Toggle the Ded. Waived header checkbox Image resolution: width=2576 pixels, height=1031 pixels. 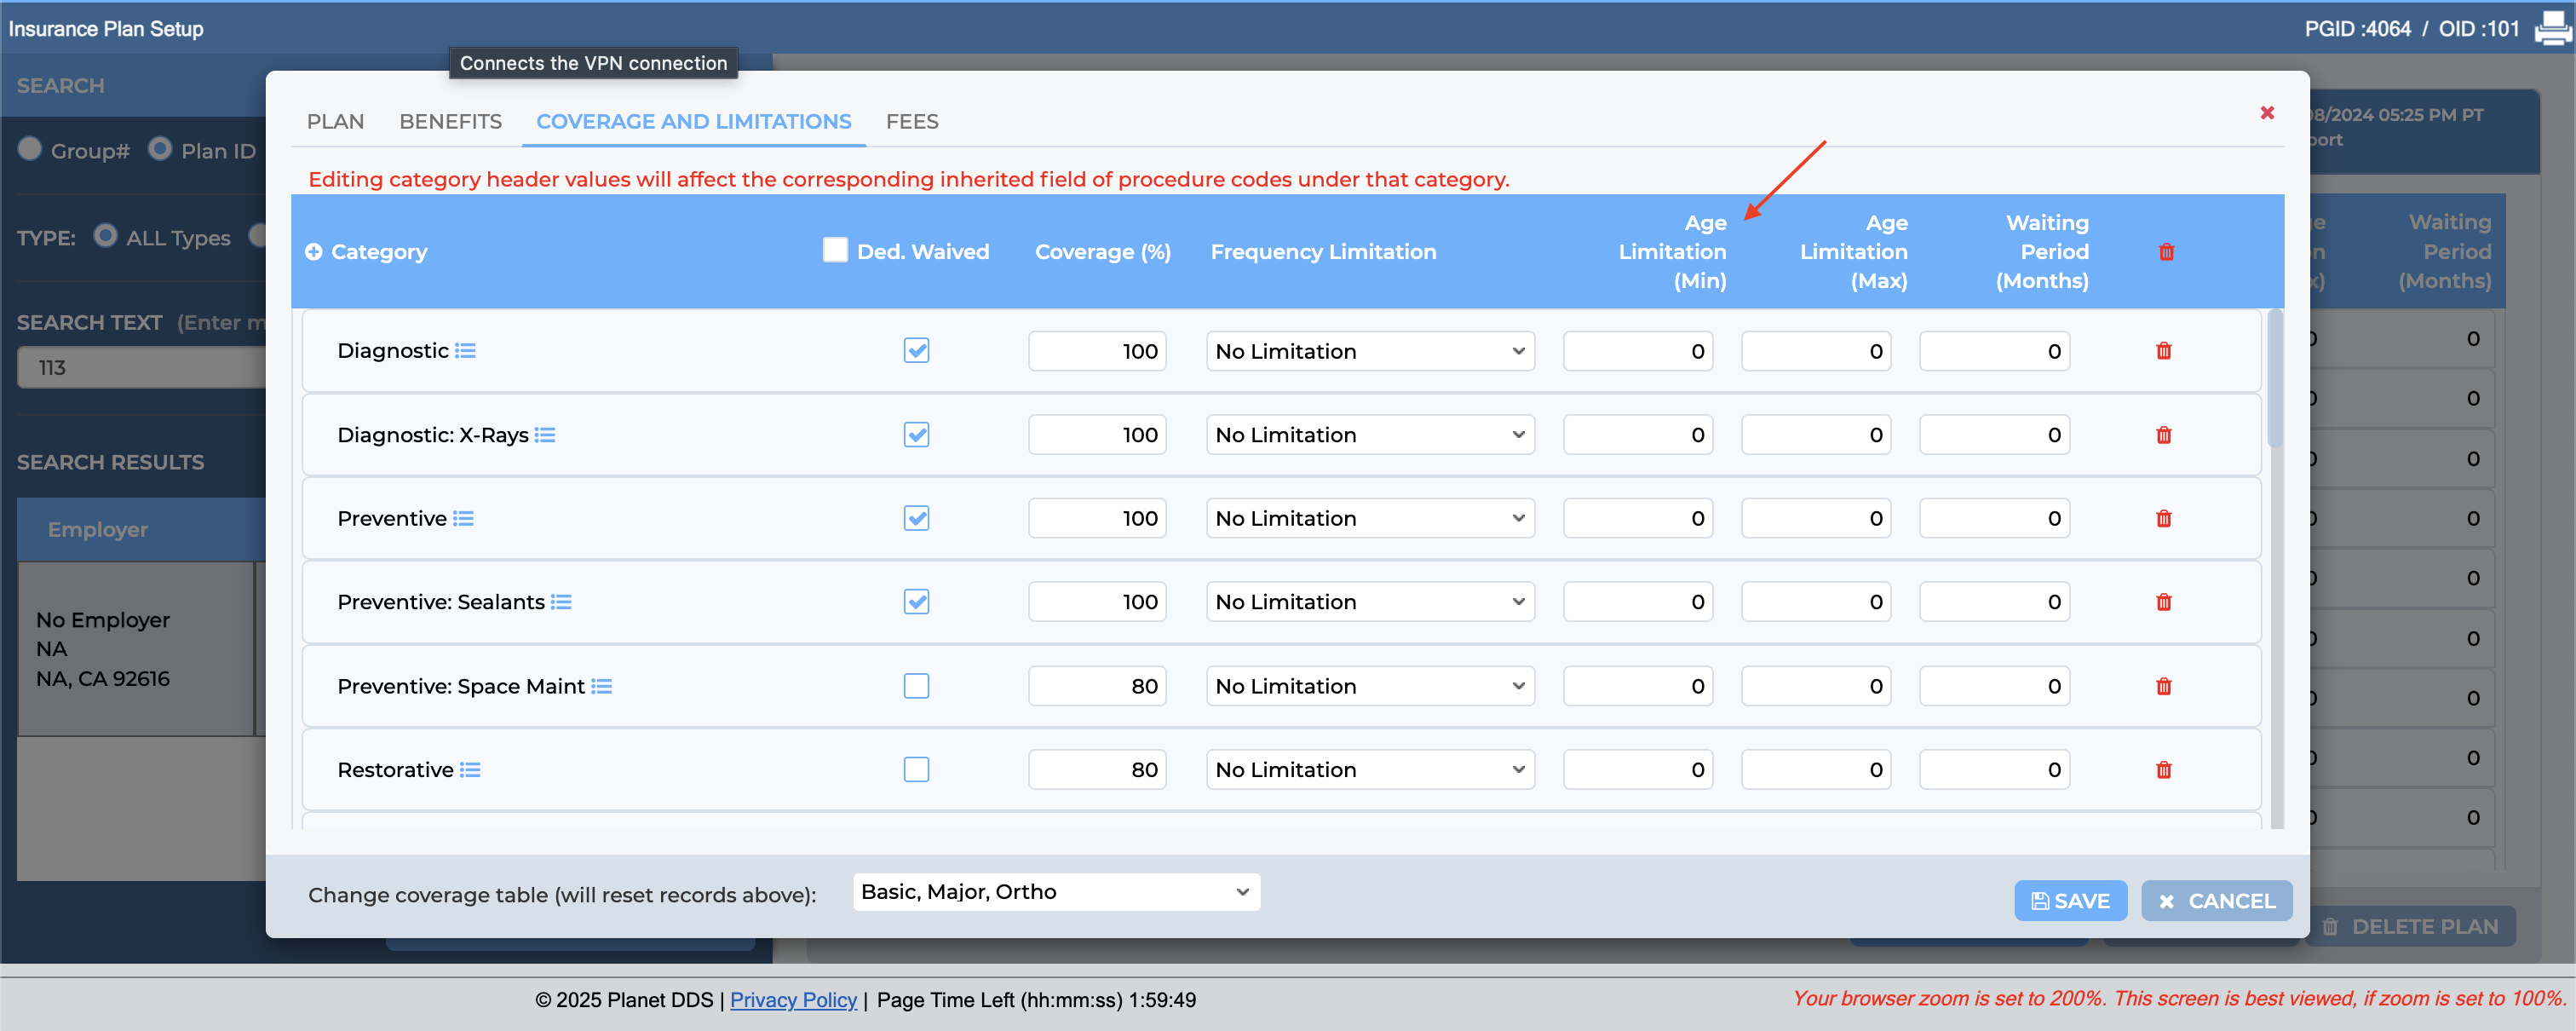835,250
